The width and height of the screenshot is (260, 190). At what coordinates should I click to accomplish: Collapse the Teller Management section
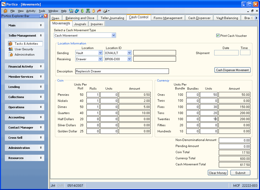tap(41, 35)
